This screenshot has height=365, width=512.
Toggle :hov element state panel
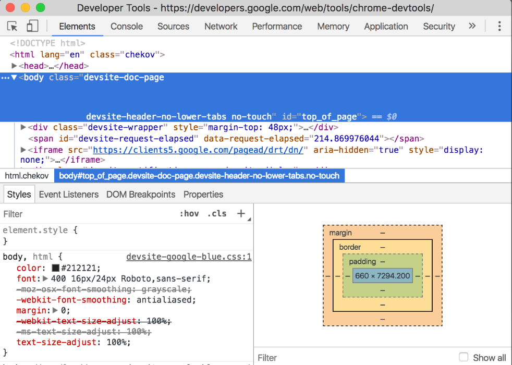coord(189,213)
